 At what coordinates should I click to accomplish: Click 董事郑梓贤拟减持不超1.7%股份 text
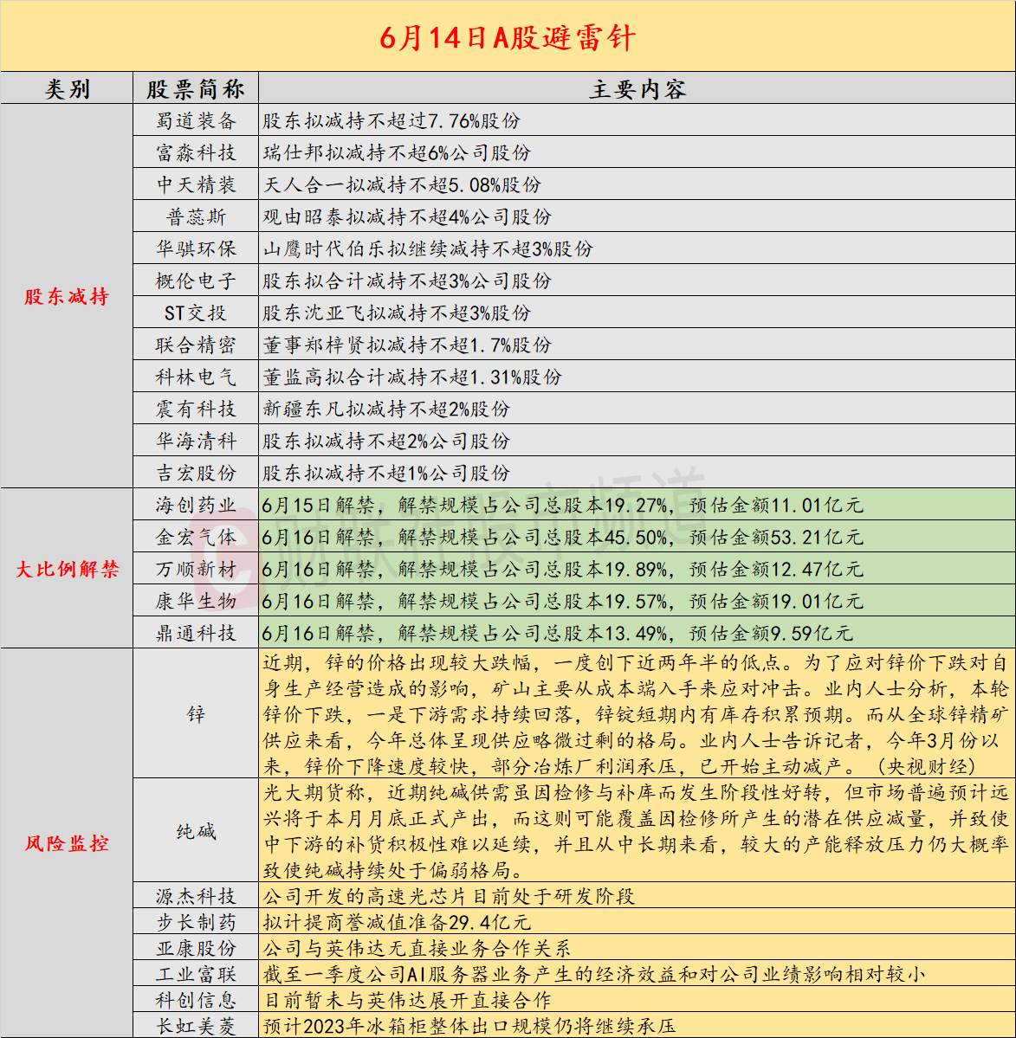pos(407,345)
